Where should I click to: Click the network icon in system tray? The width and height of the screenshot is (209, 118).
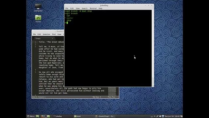click(x=152, y=116)
